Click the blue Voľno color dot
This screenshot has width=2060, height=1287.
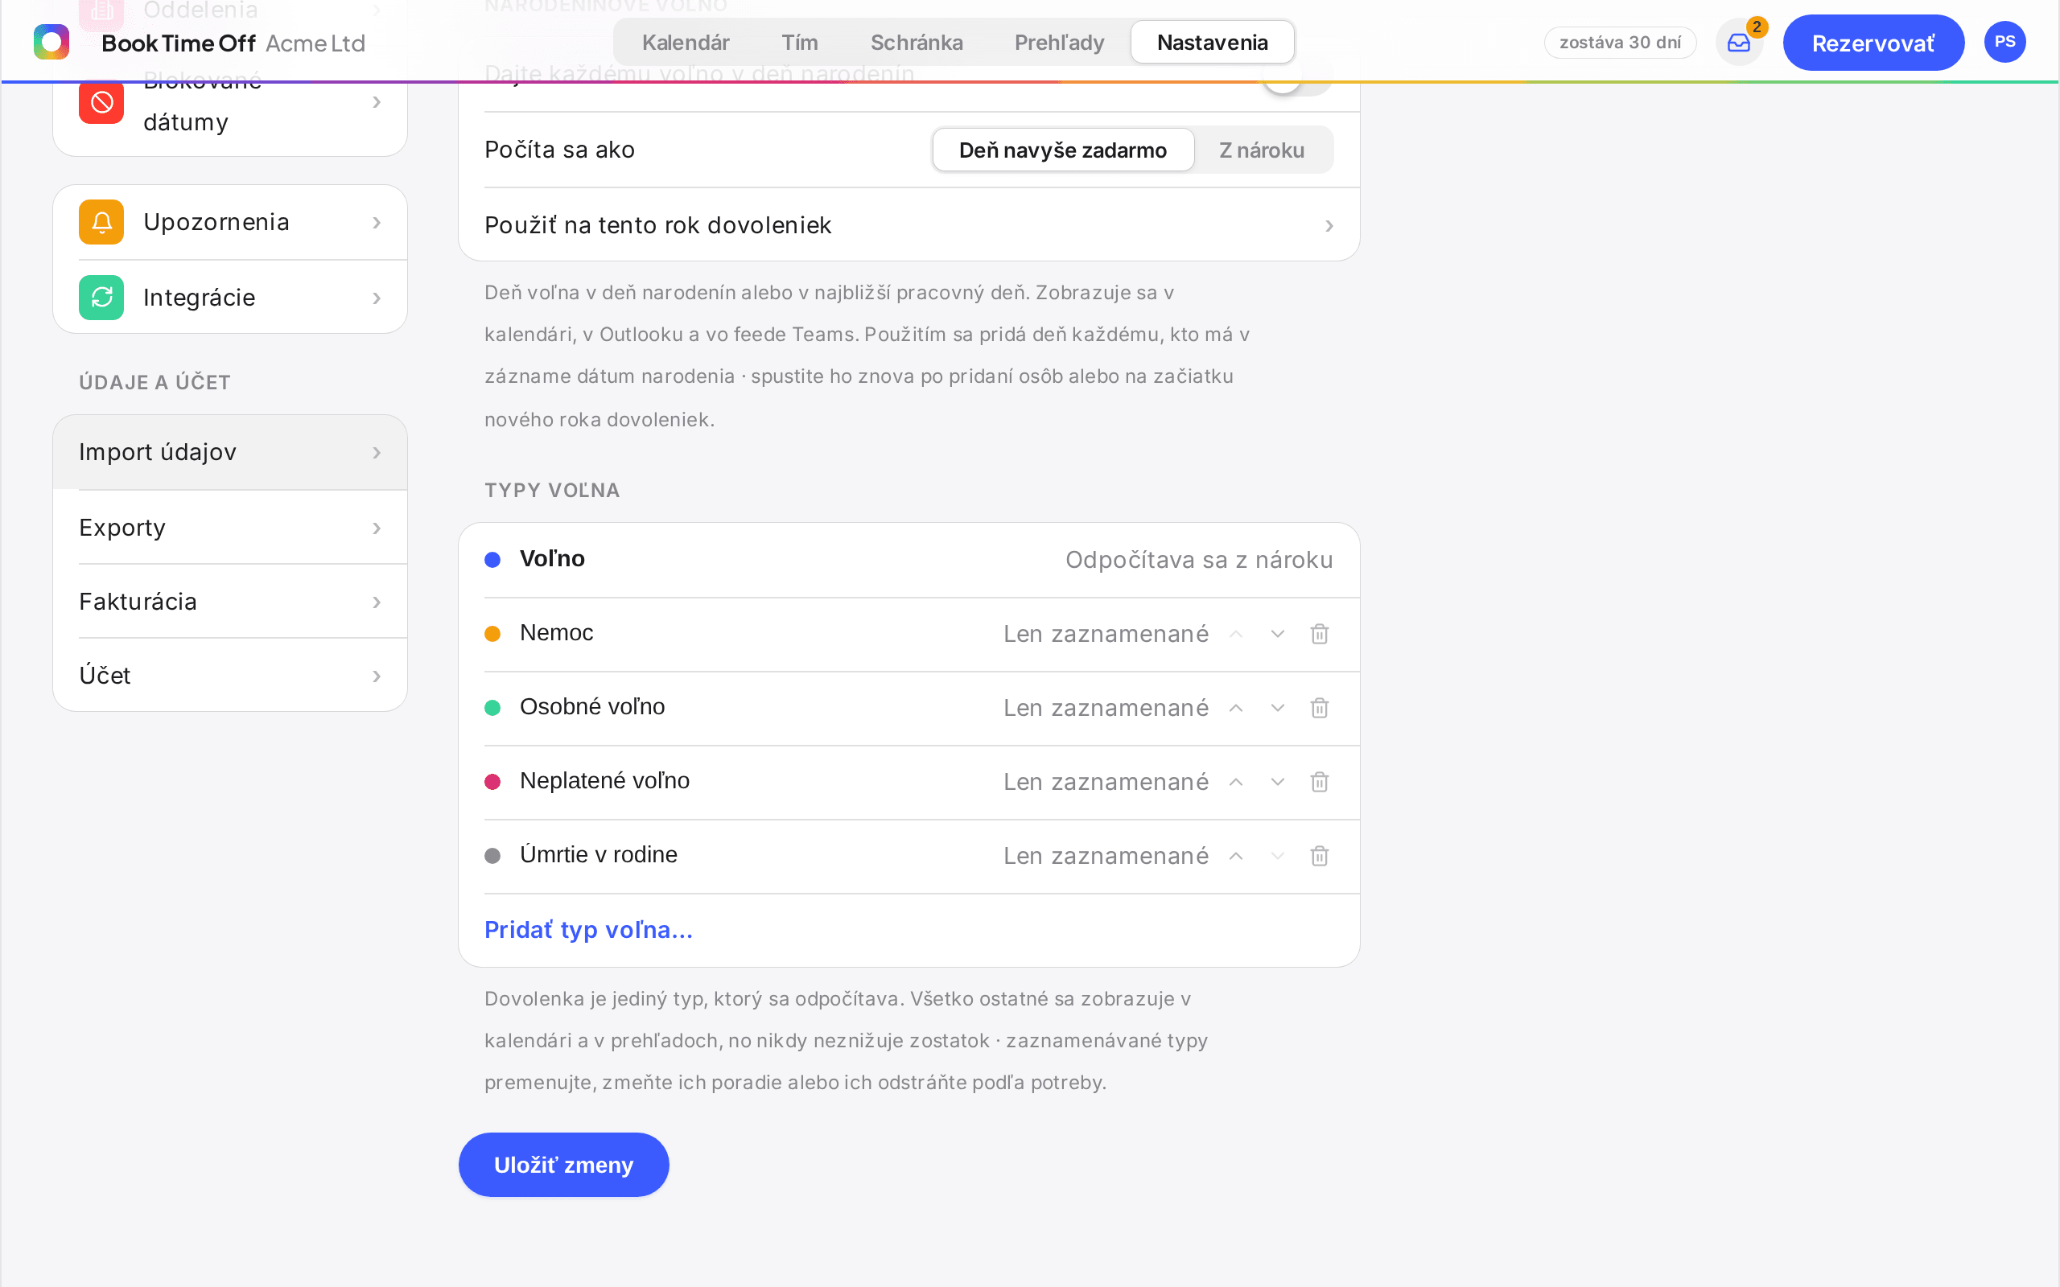click(x=492, y=560)
